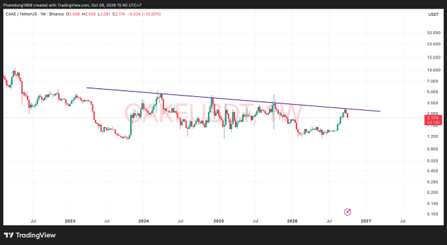Image resolution: width=447 pixels, height=245 pixels.
Task: Click the 2025 label on the time axis
Action: point(219,221)
